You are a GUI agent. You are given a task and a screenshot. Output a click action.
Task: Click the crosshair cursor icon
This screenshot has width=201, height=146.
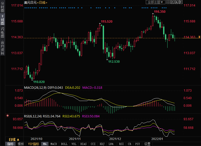pos(169,2)
